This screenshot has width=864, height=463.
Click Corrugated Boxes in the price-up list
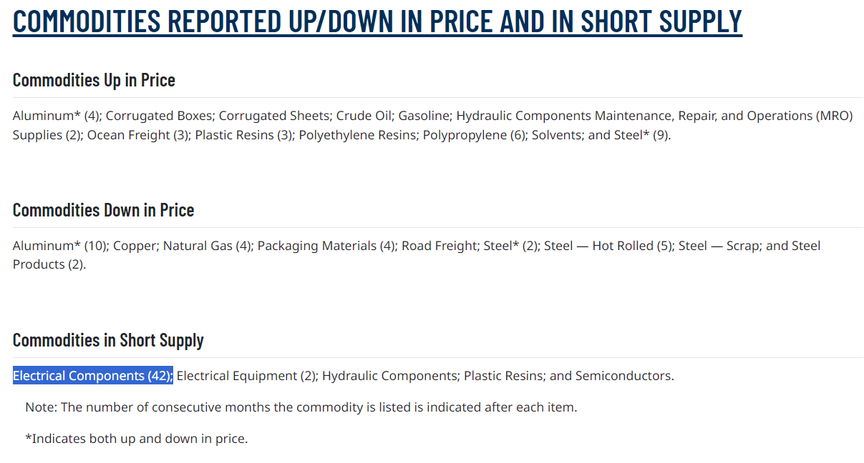point(160,116)
